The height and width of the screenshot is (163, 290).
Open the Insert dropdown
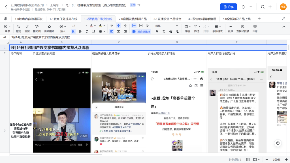(63, 29)
